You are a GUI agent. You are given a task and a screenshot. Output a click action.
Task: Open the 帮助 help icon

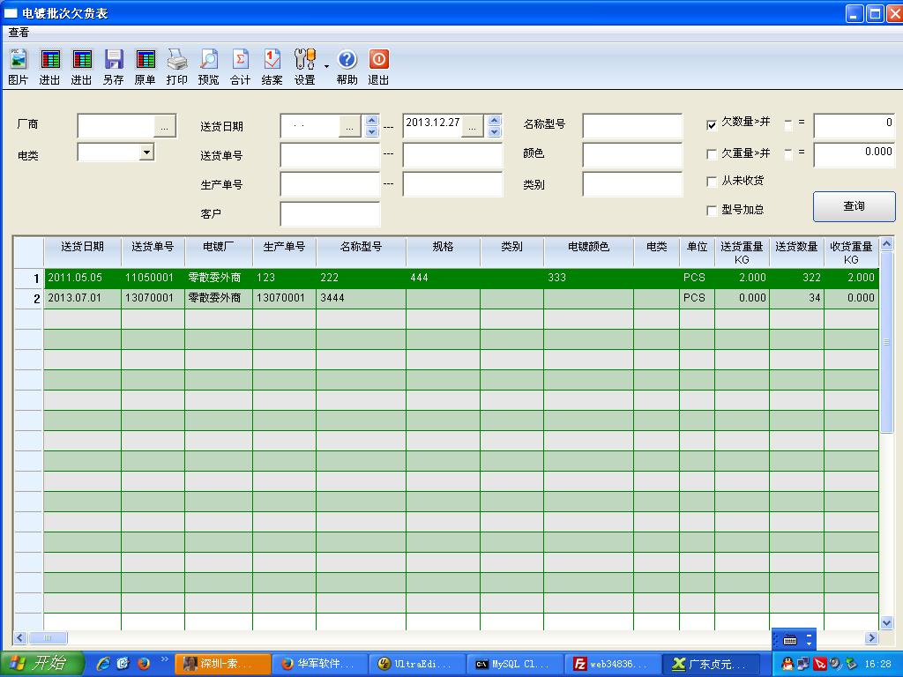[347, 67]
